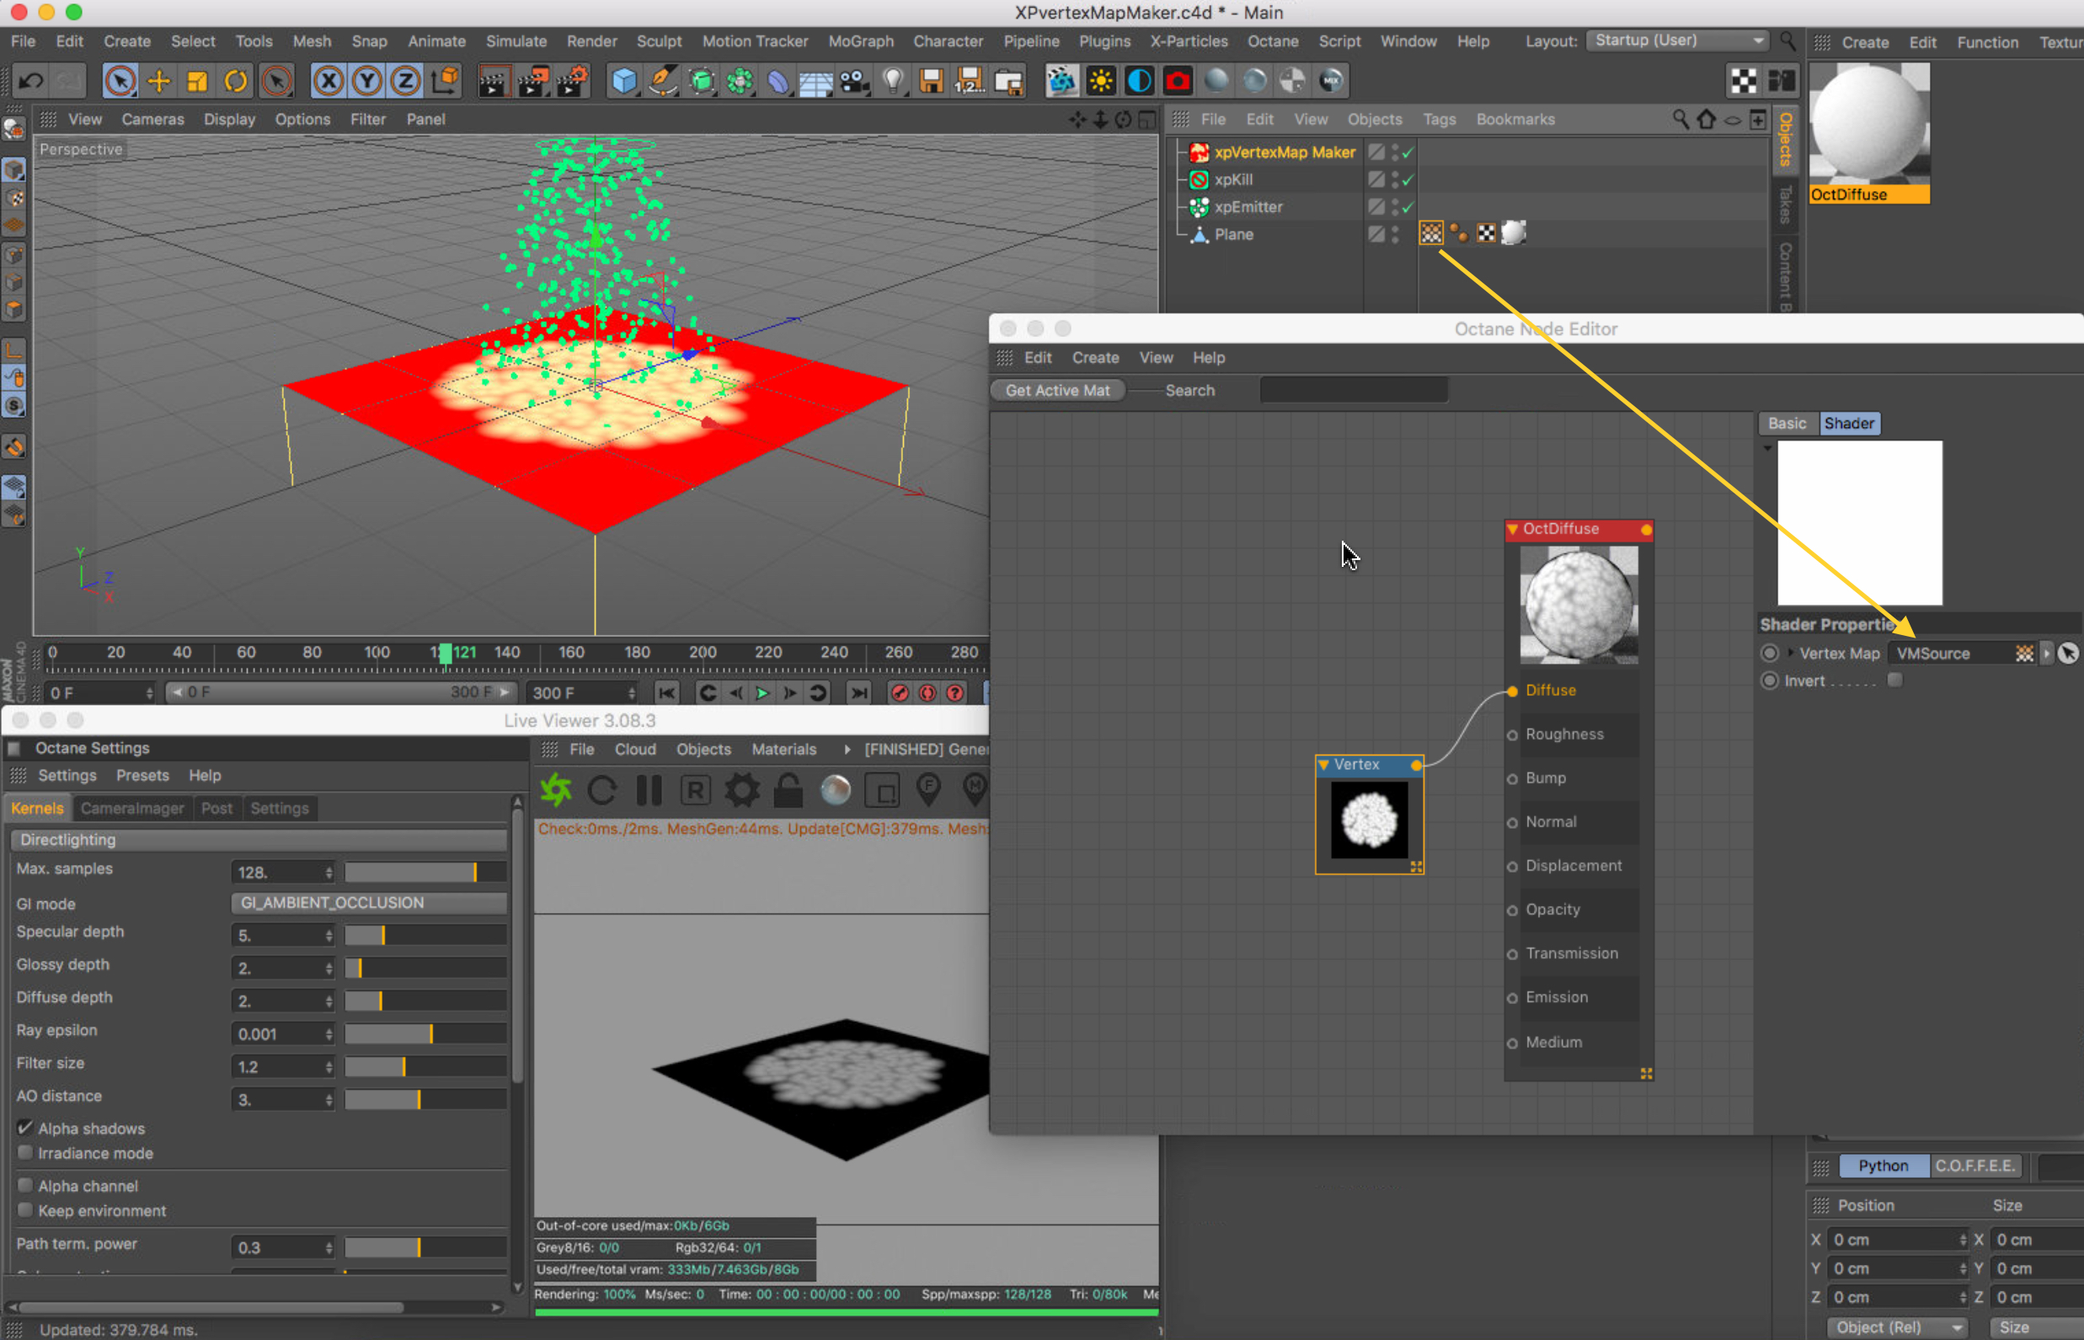Disable Alpha shadows checkbox
Viewport: 2084px width, 1340px height.
pos(25,1128)
